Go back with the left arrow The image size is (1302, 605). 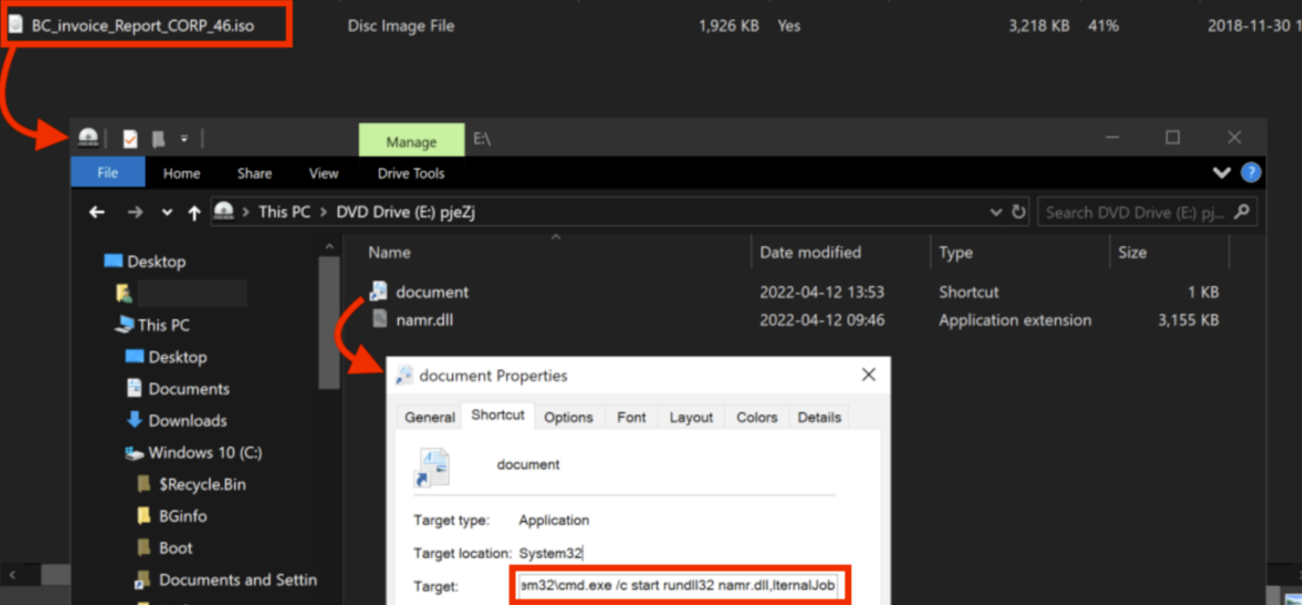point(97,212)
